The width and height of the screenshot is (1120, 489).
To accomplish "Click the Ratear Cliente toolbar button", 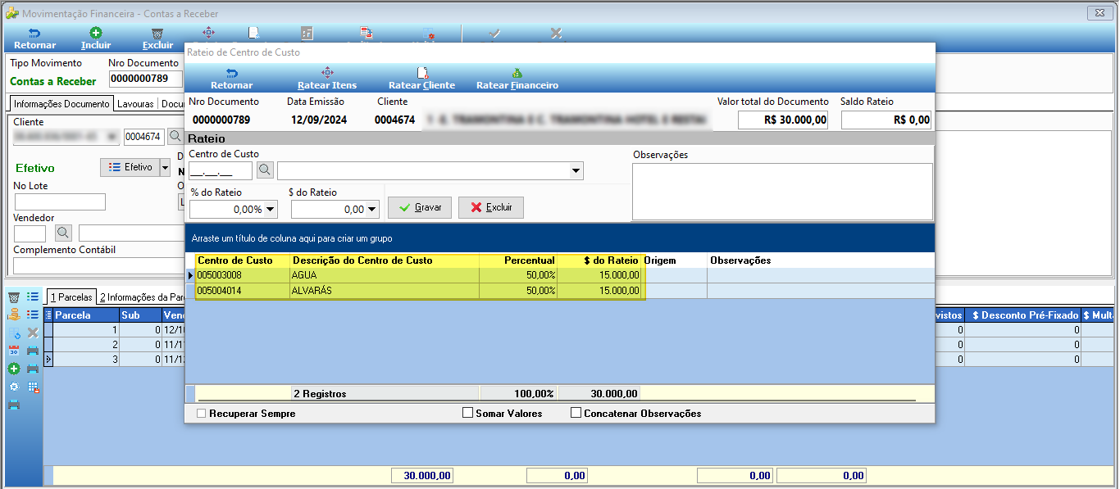I will (x=421, y=79).
